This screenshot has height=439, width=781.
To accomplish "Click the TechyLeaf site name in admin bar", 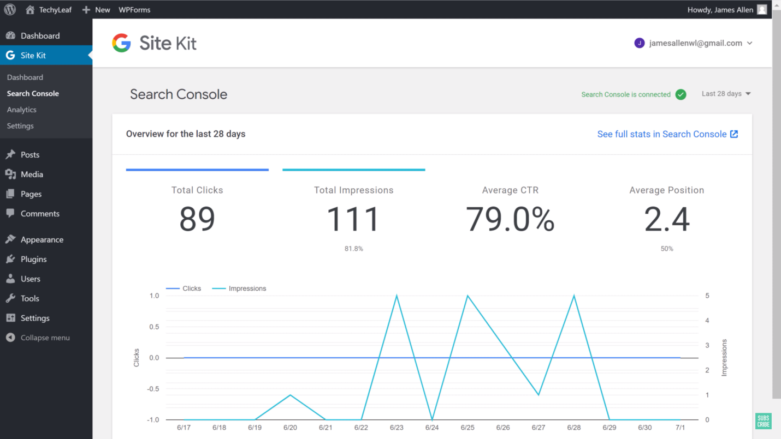I will click(55, 10).
